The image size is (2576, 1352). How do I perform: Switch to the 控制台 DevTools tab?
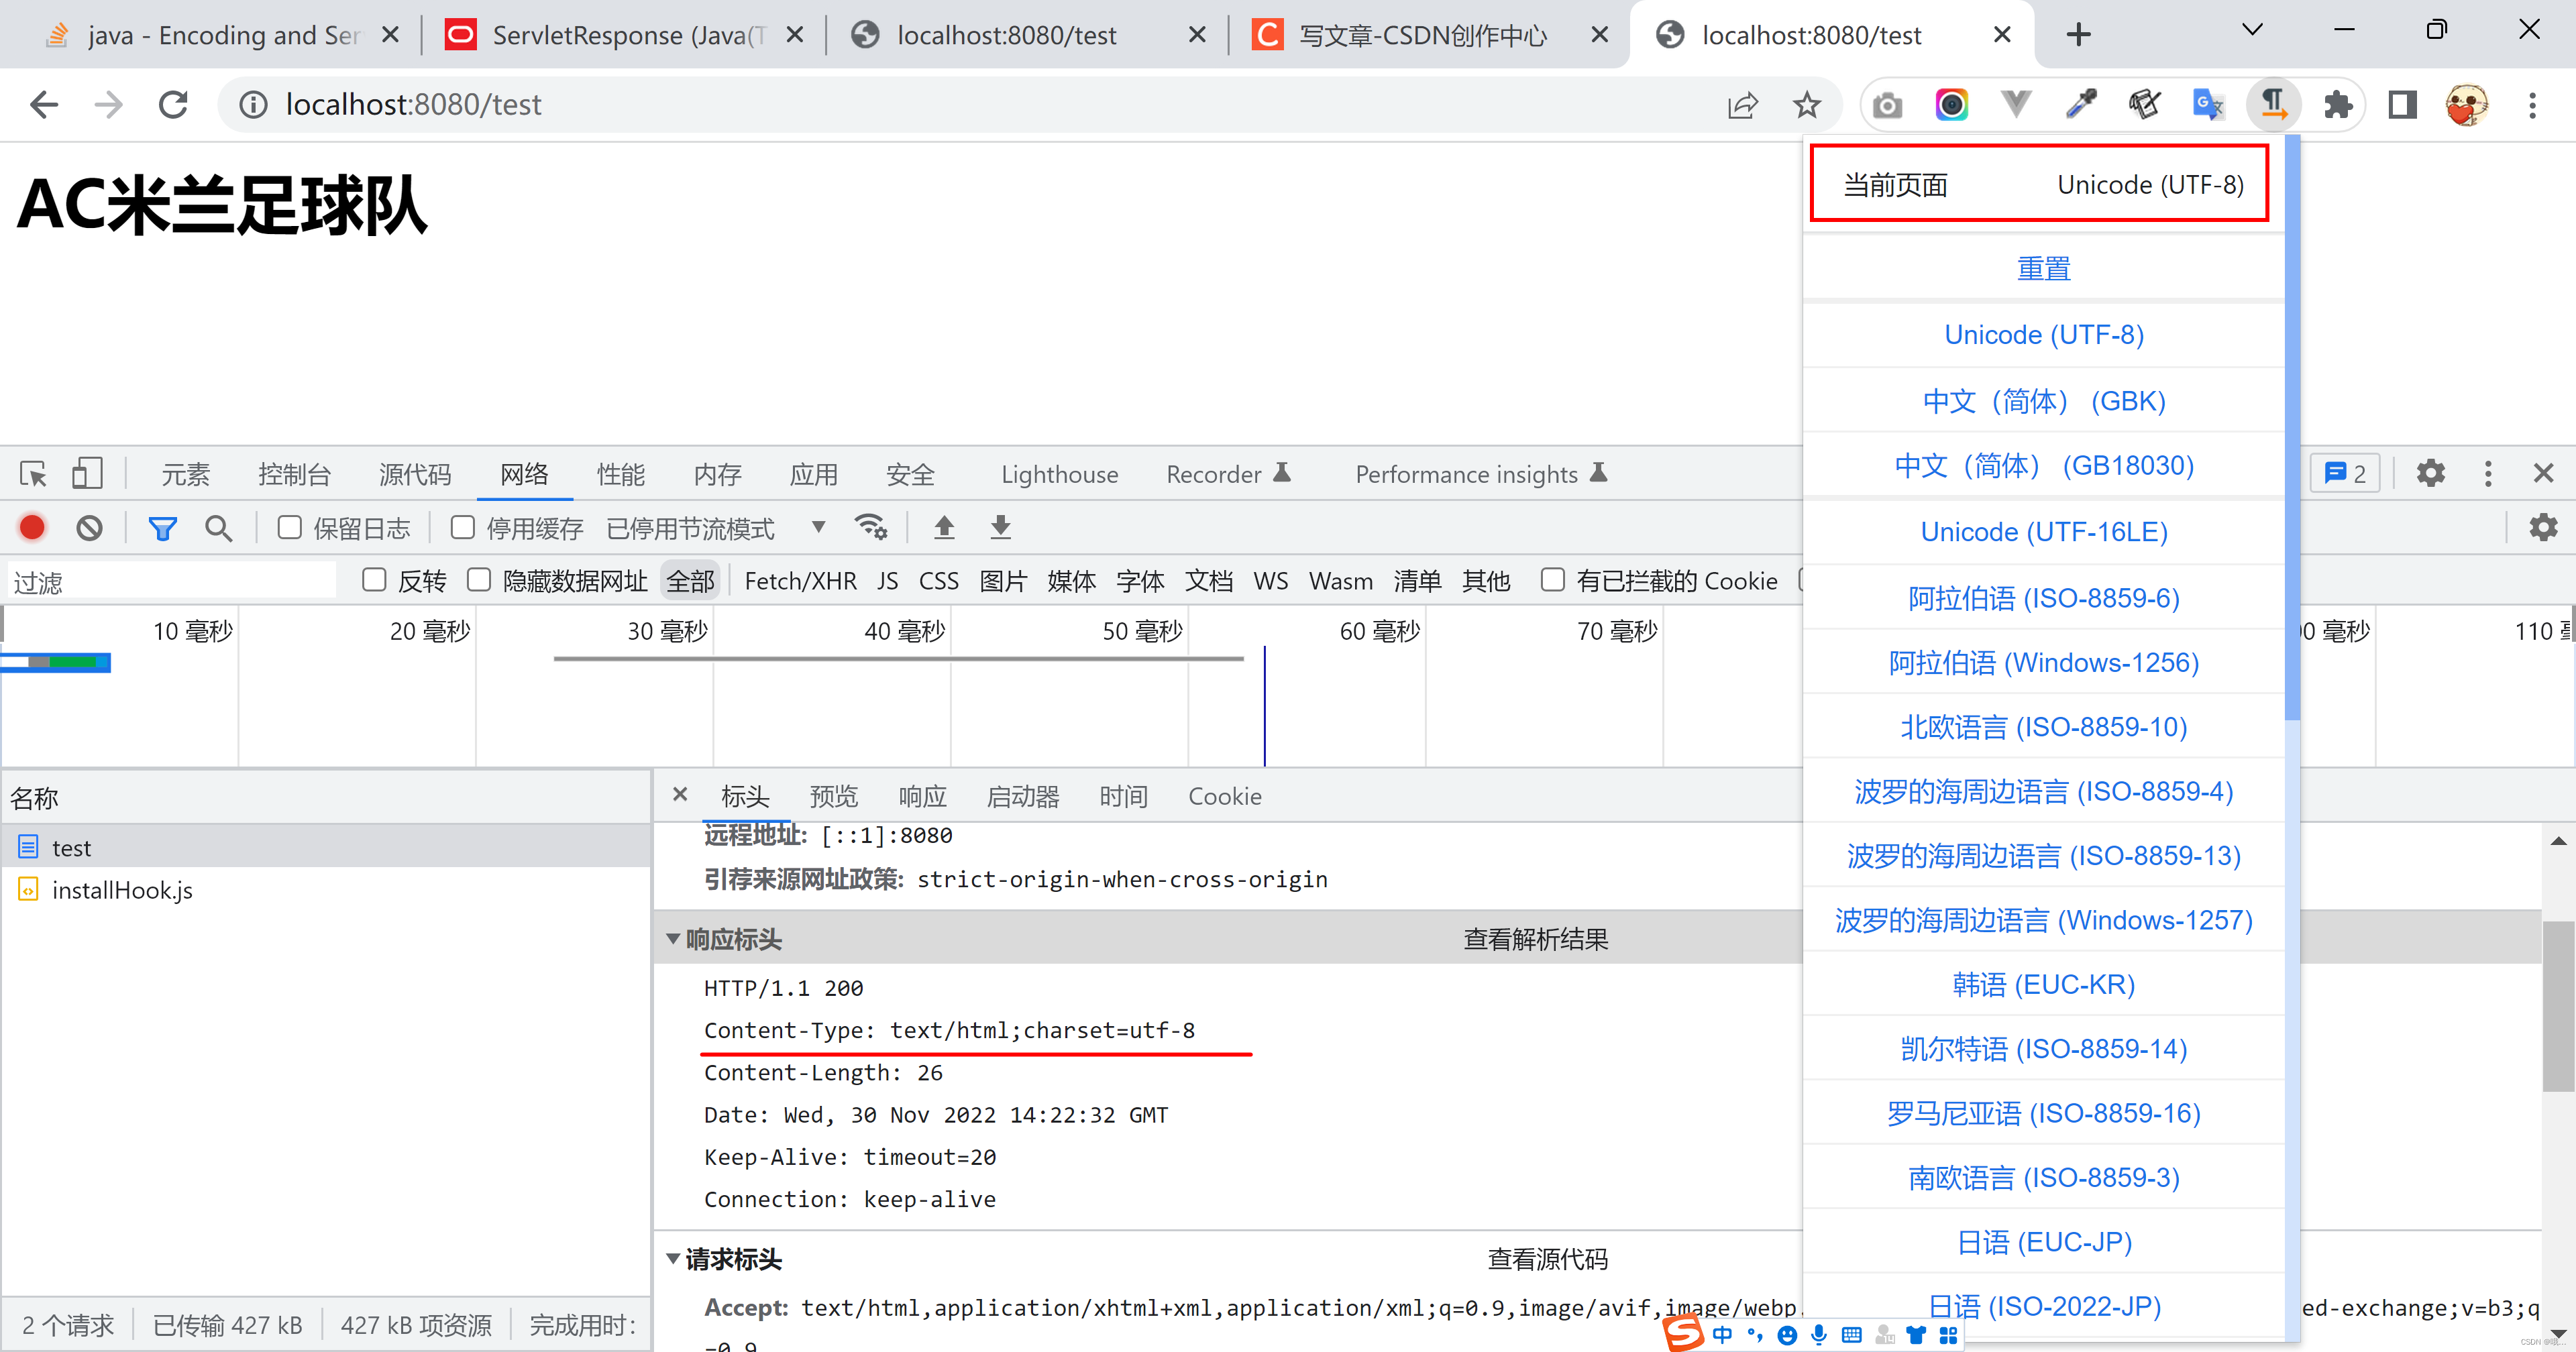pos(294,473)
